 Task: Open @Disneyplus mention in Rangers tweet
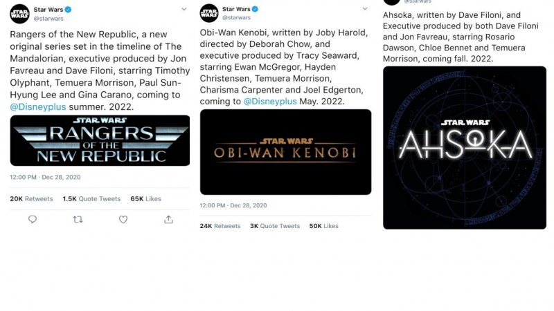click(x=38, y=107)
